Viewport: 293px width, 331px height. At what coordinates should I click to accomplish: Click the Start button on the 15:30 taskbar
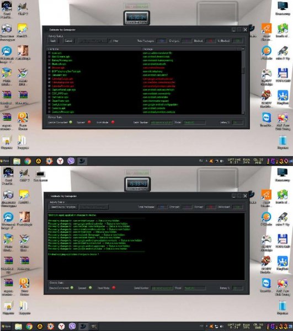pos(5,161)
